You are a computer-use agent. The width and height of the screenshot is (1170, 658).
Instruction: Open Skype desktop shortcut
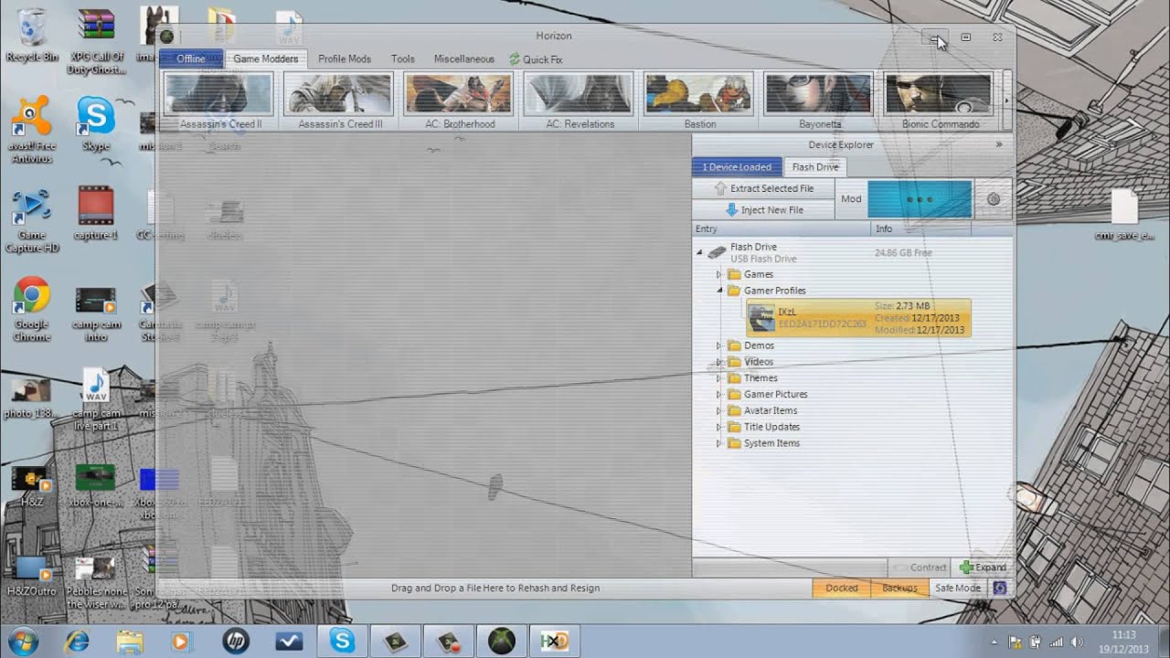[x=95, y=124]
